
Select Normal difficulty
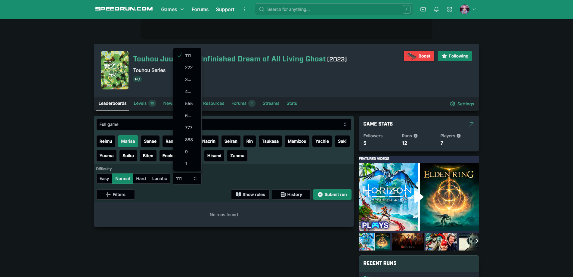(x=122, y=179)
